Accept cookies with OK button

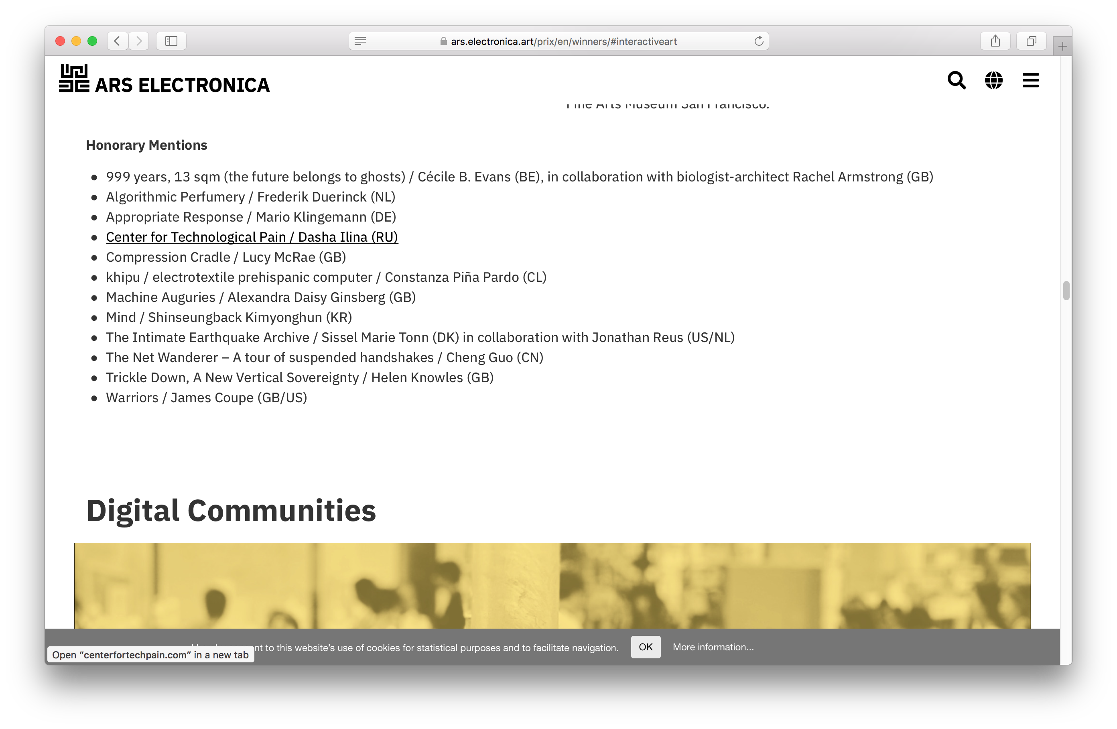(645, 647)
